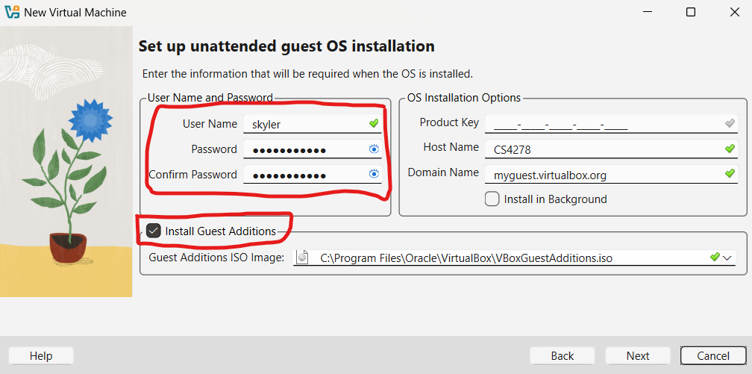Screen dimensions: 752x374
Task: Go Back to the previous step
Action: [562, 356]
